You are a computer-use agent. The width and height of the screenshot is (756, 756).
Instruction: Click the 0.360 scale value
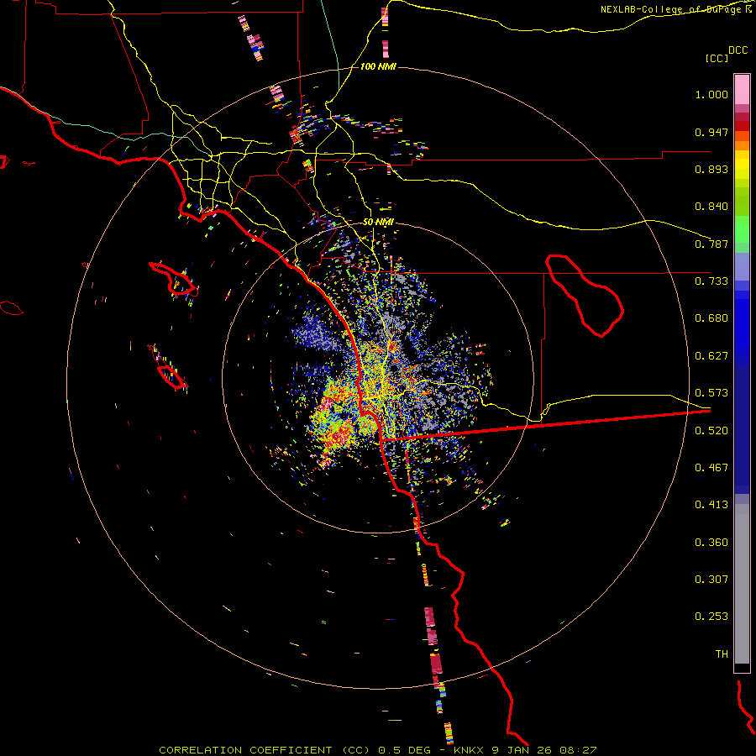click(x=711, y=543)
